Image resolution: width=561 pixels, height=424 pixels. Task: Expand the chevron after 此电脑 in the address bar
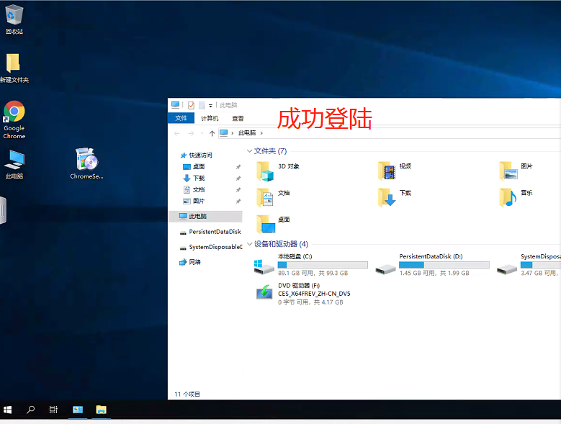[x=261, y=133]
